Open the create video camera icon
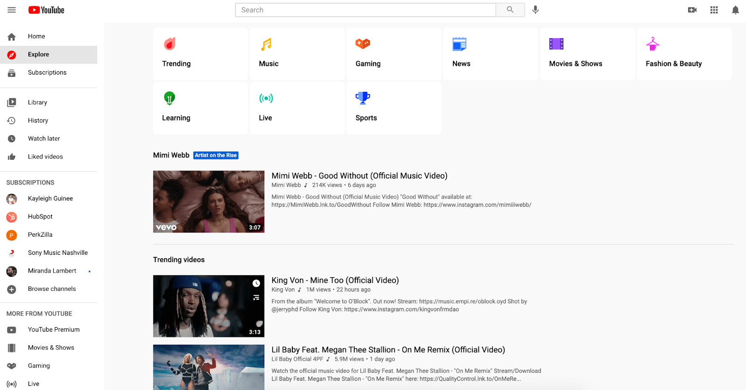Screen dimensions: 746x390 (692, 10)
